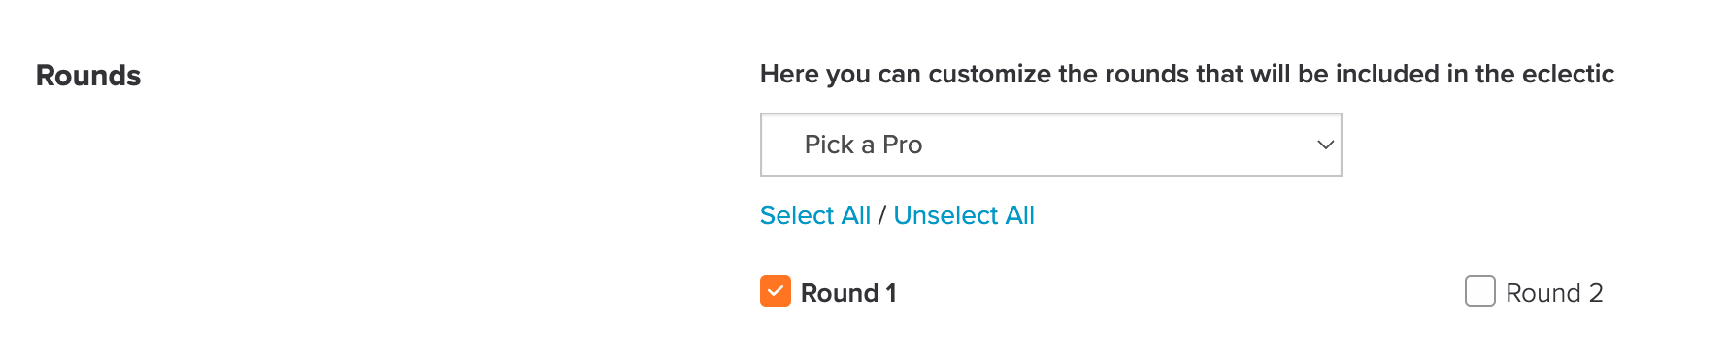Select the 'Pick a Pro' text in combo box
Image resolution: width=1724 pixels, height=355 pixels.
[864, 145]
